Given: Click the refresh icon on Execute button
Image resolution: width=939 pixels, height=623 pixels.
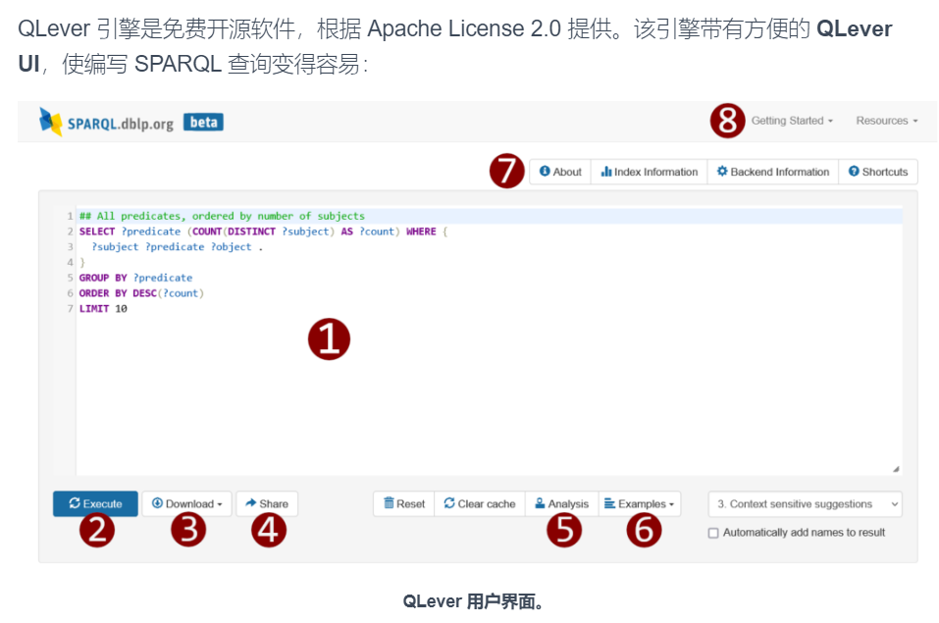Looking at the screenshot, I should coord(75,503).
